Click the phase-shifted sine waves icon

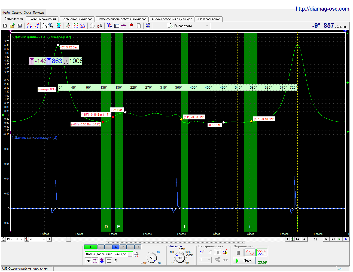point(83,26)
